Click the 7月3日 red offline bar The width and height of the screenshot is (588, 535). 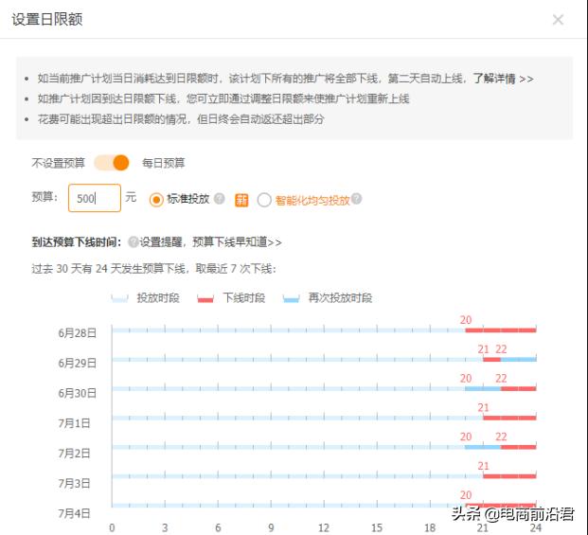point(509,476)
